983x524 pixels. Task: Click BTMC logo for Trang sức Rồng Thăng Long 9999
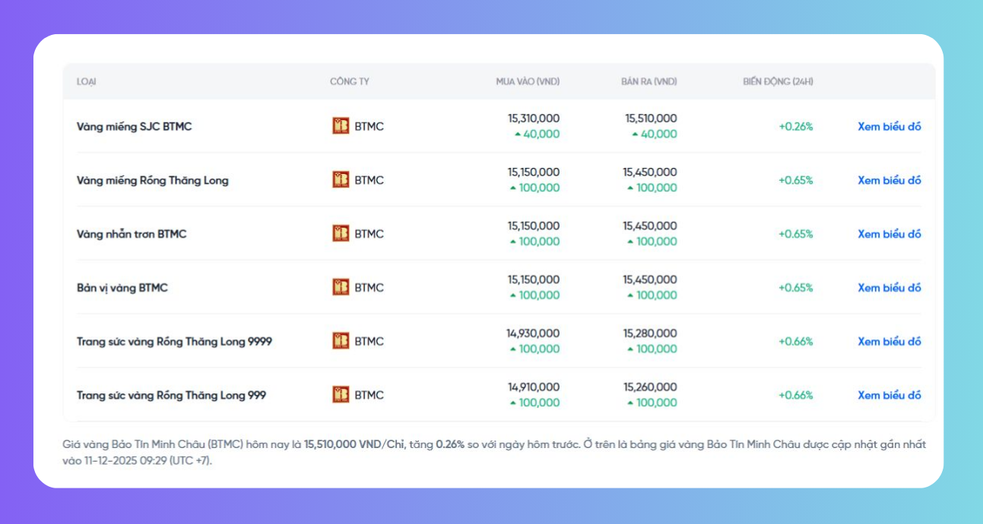[x=341, y=341]
